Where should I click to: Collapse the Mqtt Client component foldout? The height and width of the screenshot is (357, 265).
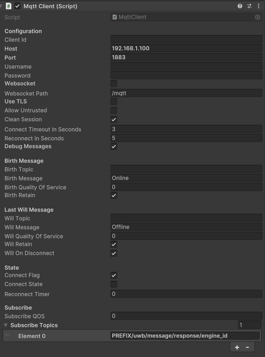pyautogui.click(x=1, y=6)
